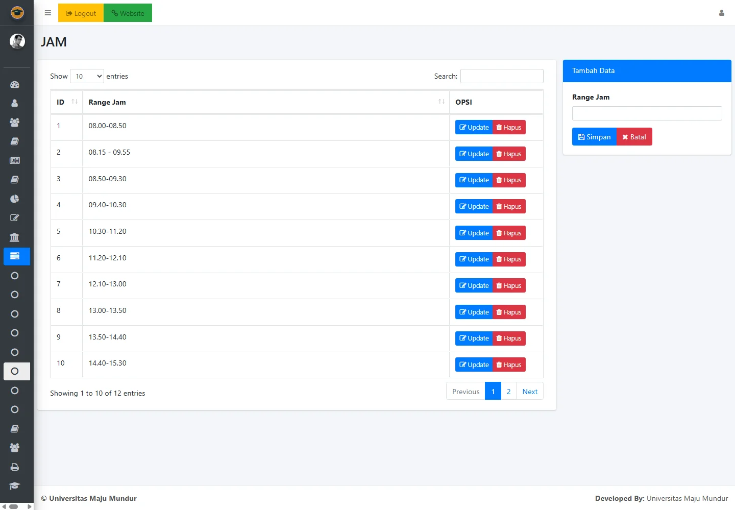Focus the Search input field
735x510 pixels.
click(501, 76)
